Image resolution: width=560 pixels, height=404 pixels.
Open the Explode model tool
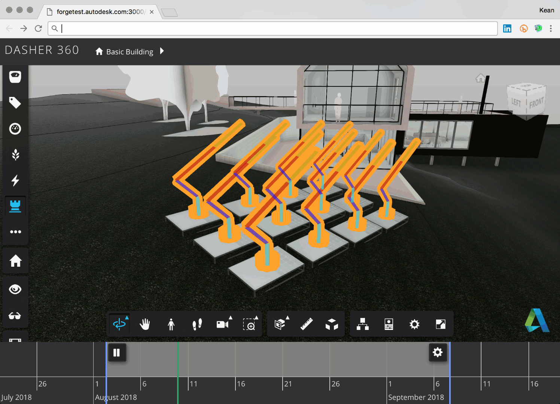332,324
